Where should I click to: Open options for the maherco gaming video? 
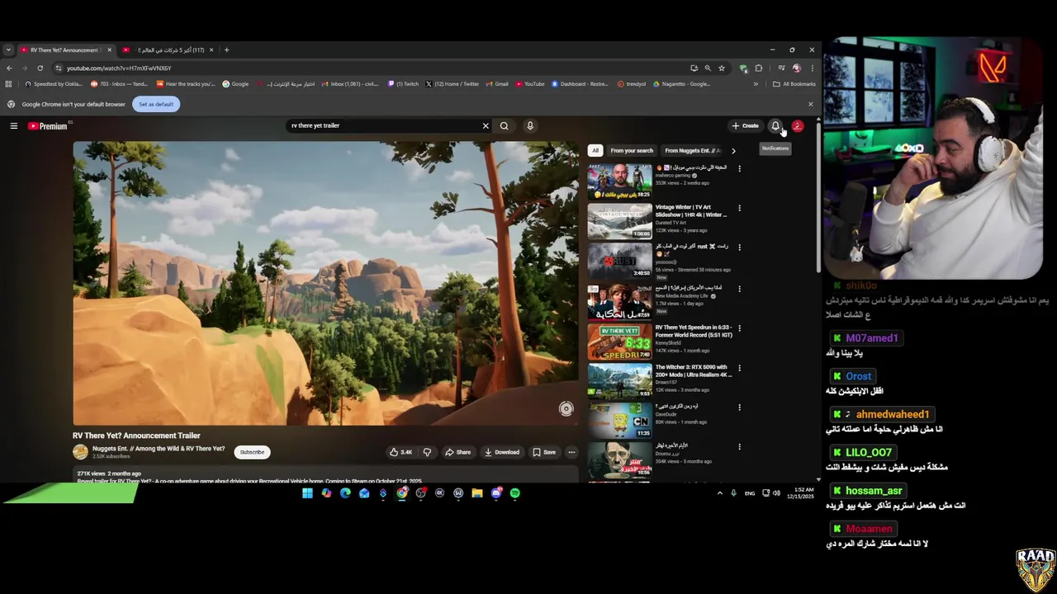[739, 168]
